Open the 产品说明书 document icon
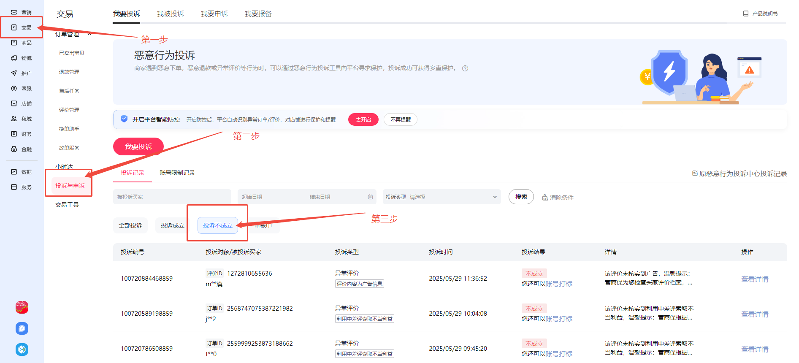799x363 pixels. (x=746, y=14)
